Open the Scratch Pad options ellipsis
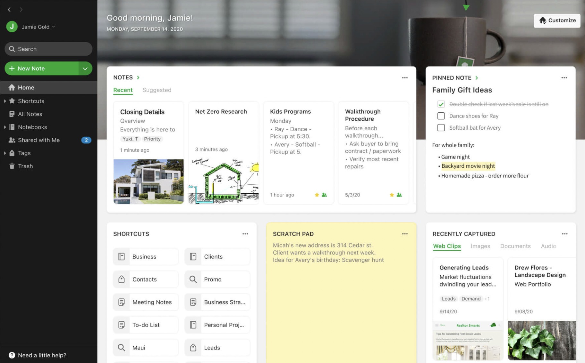The width and height of the screenshot is (585, 363). tap(404, 234)
